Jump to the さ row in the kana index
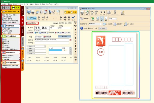The width and height of the screenshot is (154, 103). [x=75, y=35]
